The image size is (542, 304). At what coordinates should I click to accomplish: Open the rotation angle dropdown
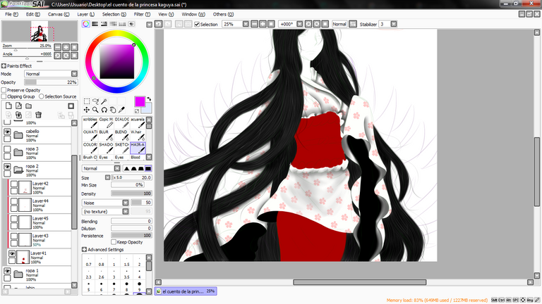(x=300, y=24)
